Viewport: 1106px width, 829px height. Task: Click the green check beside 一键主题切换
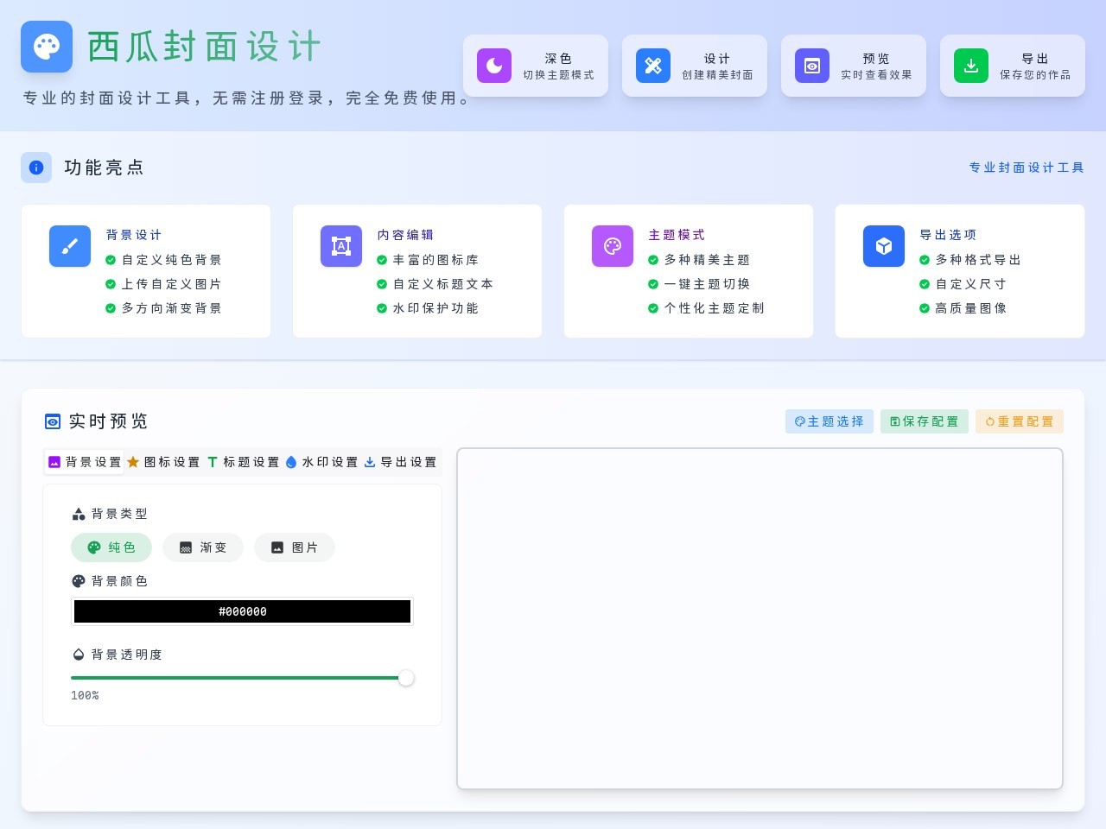[653, 284]
